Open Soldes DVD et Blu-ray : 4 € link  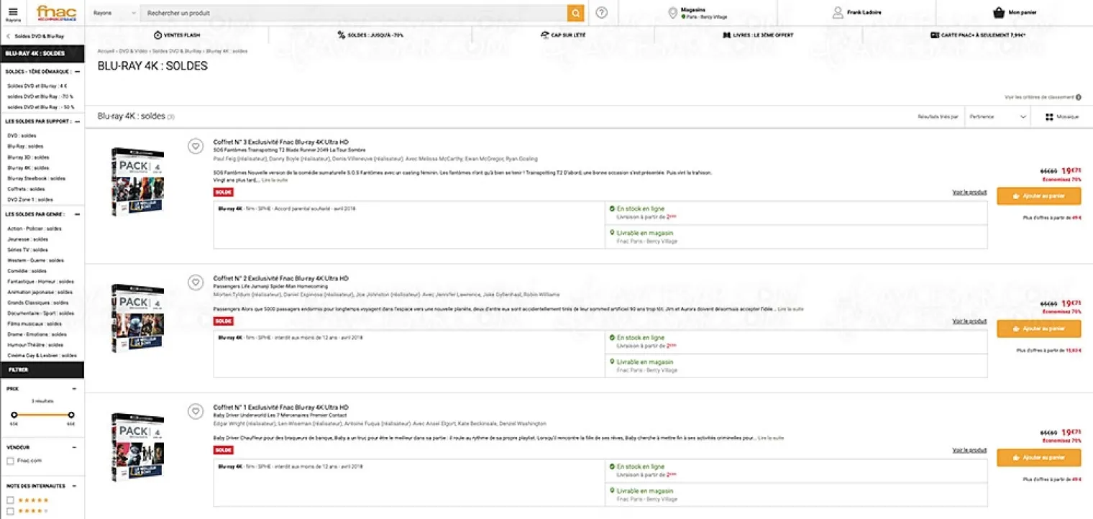pos(37,86)
